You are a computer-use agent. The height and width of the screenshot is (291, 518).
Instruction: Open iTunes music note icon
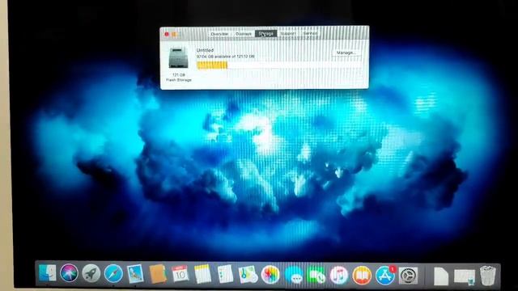[339, 276]
